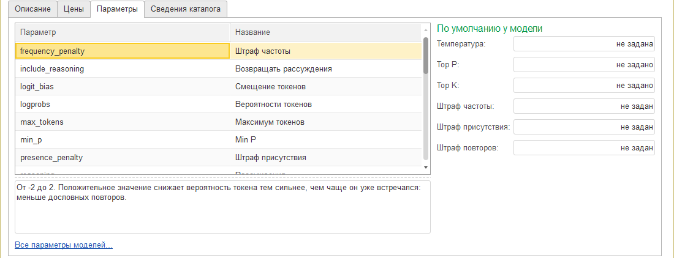Click the Возвращать рассуждения name cell

[326, 68]
